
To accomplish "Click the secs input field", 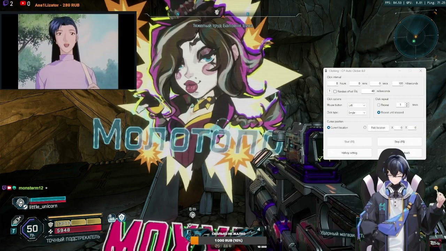I will (x=376, y=83).
